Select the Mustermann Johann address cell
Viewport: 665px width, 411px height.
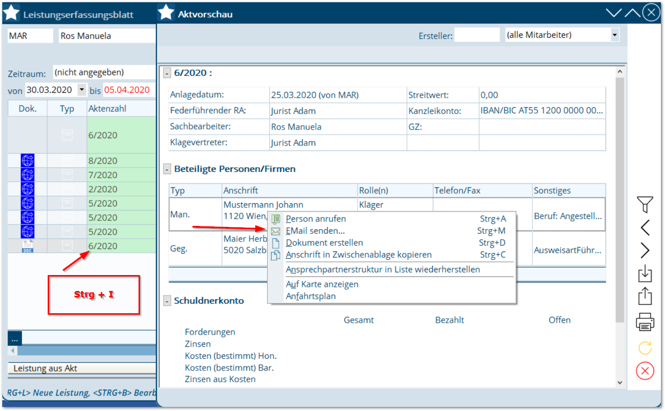pyautogui.click(x=263, y=205)
